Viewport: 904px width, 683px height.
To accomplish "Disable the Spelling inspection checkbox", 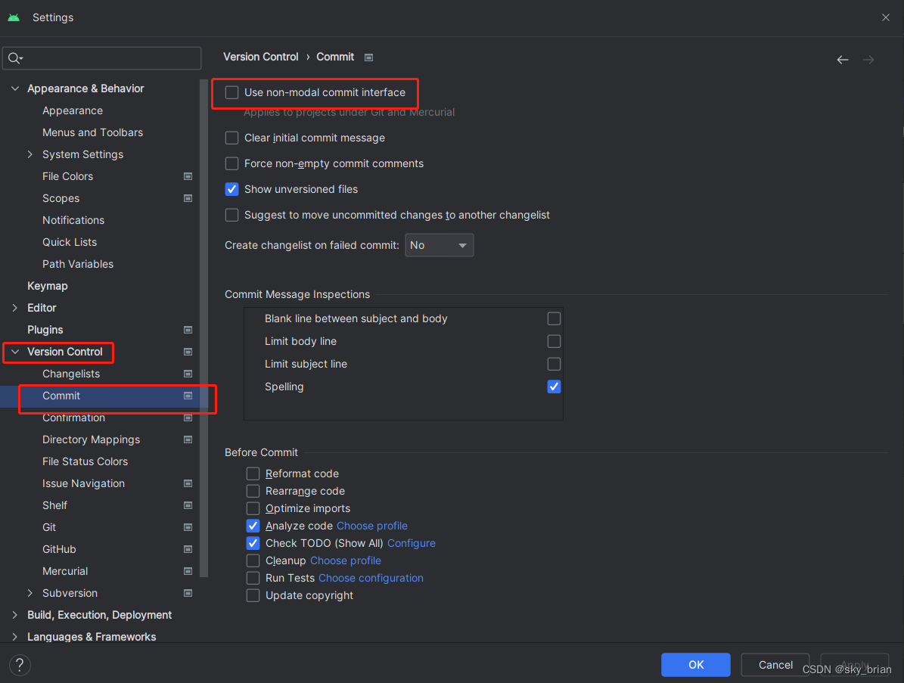I will pos(554,387).
